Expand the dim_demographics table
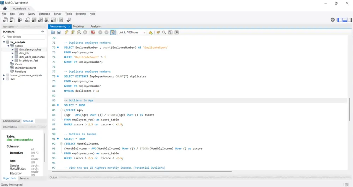This screenshot has height=187, width=353. click(x=13, y=50)
